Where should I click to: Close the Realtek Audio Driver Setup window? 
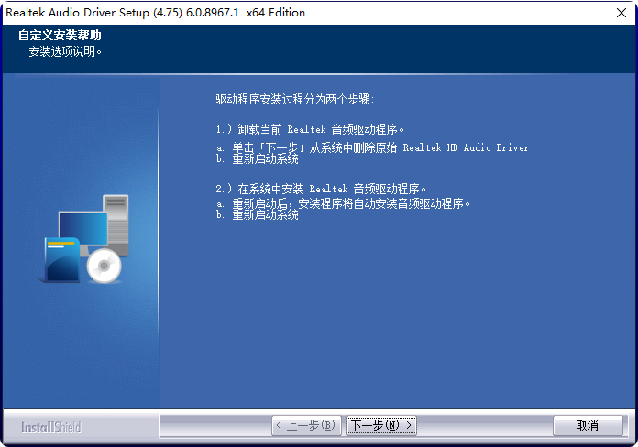coord(621,13)
